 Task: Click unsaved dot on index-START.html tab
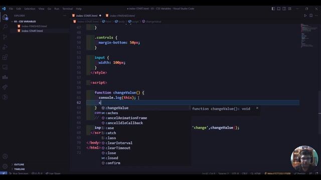[100, 15]
